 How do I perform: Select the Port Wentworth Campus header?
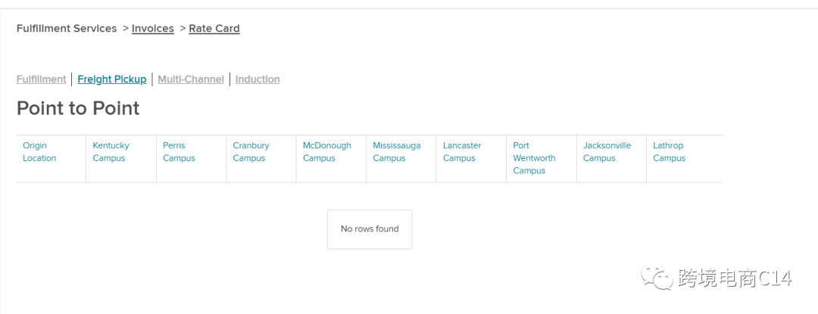pyautogui.click(x=534, y=158)
